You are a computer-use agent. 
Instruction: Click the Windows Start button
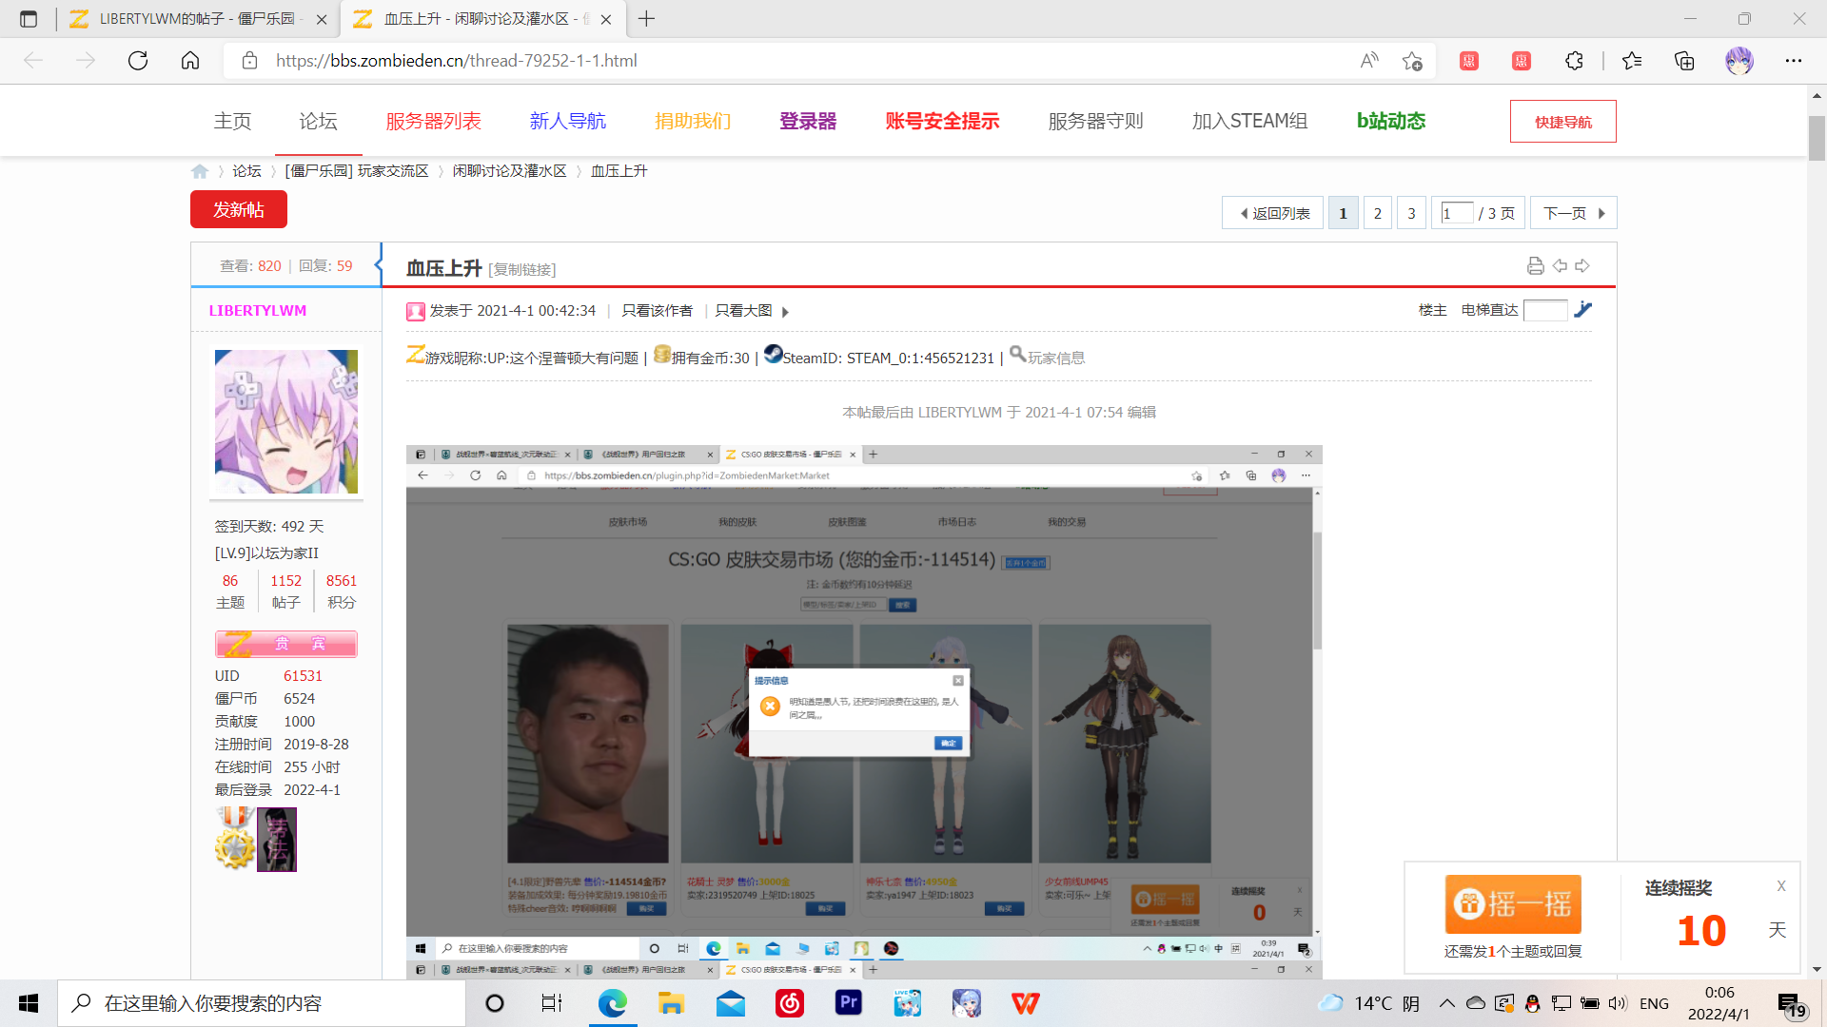(x=29, y=1003)
